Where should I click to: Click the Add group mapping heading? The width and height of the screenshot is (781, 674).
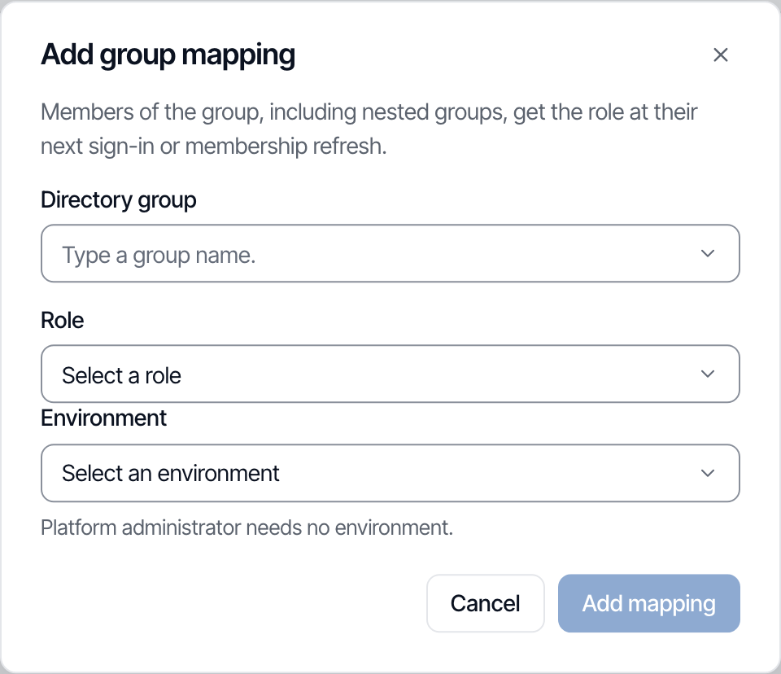pyautogui.click(x=168, y=55)
